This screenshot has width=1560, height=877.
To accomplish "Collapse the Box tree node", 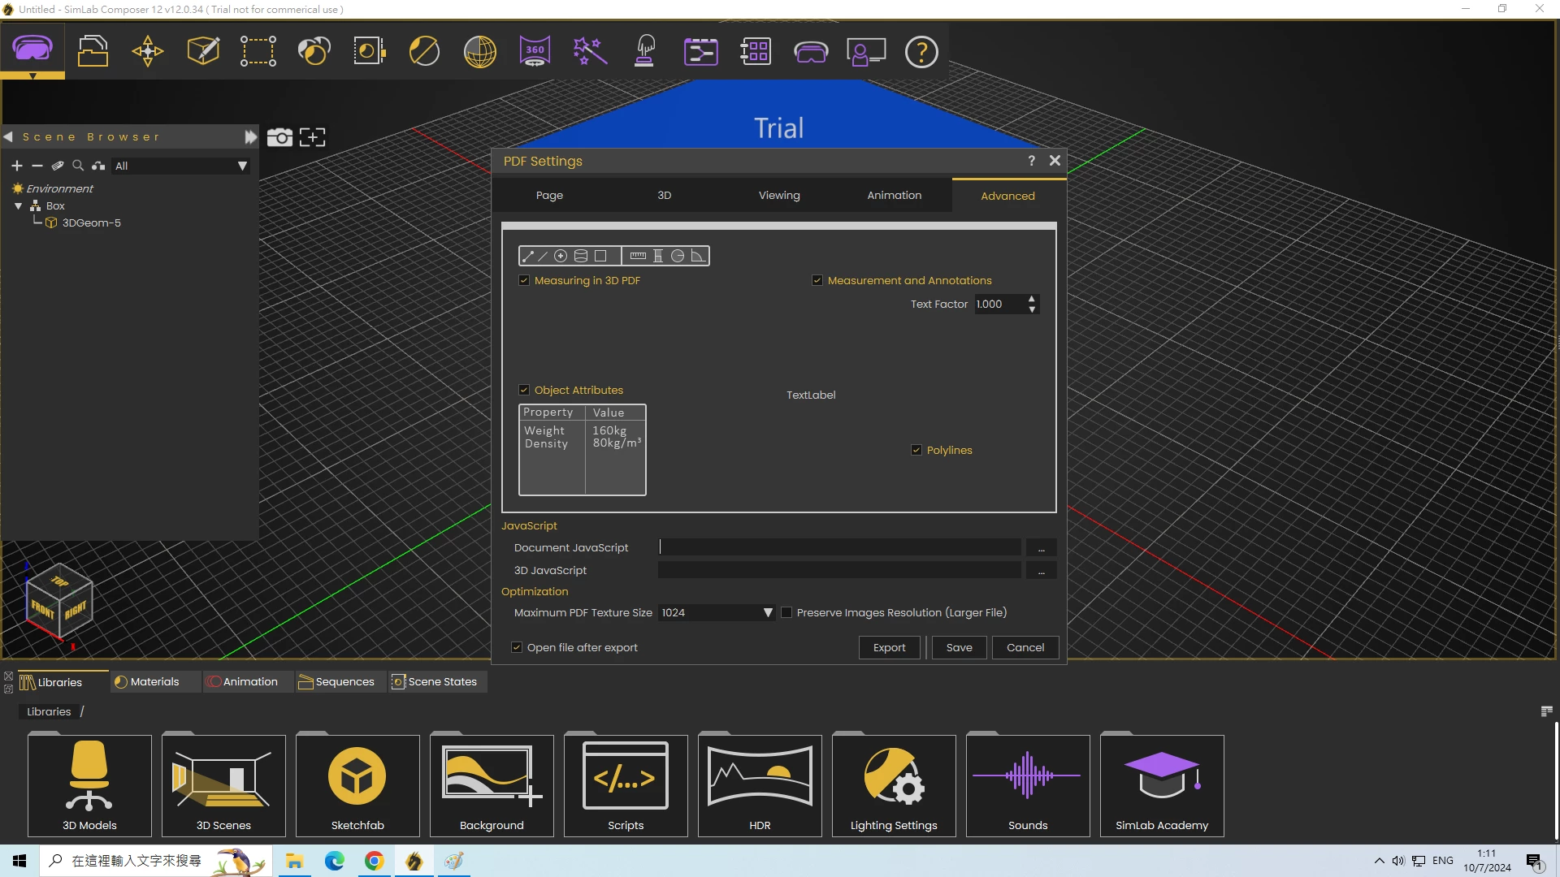I will 19,206.
